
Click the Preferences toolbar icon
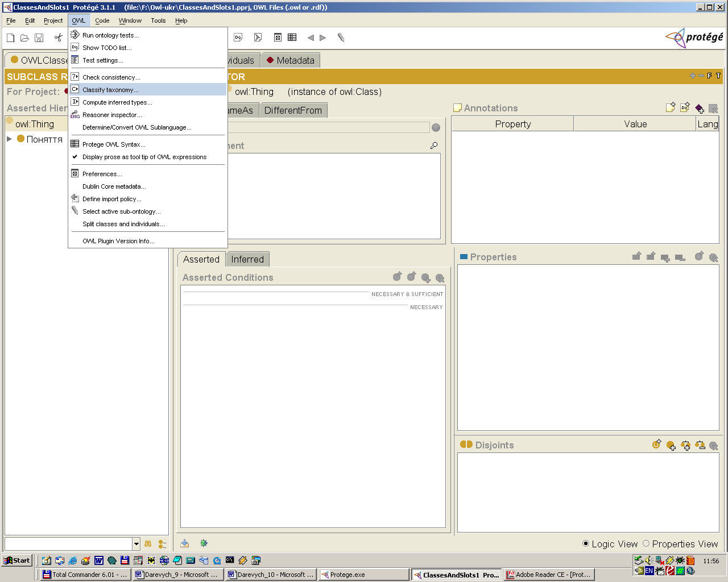point(278,38)
